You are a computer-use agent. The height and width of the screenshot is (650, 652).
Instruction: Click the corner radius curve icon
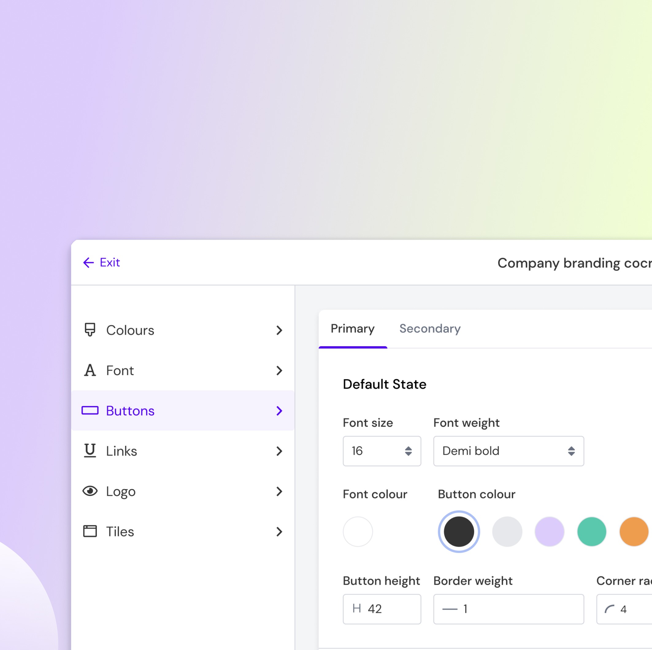click(x=609, y=609)
